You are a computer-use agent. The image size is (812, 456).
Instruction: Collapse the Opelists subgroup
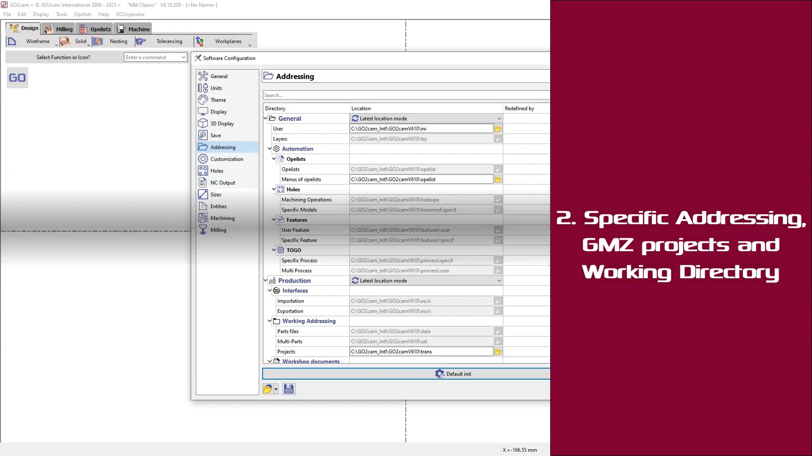pos(274,159)
